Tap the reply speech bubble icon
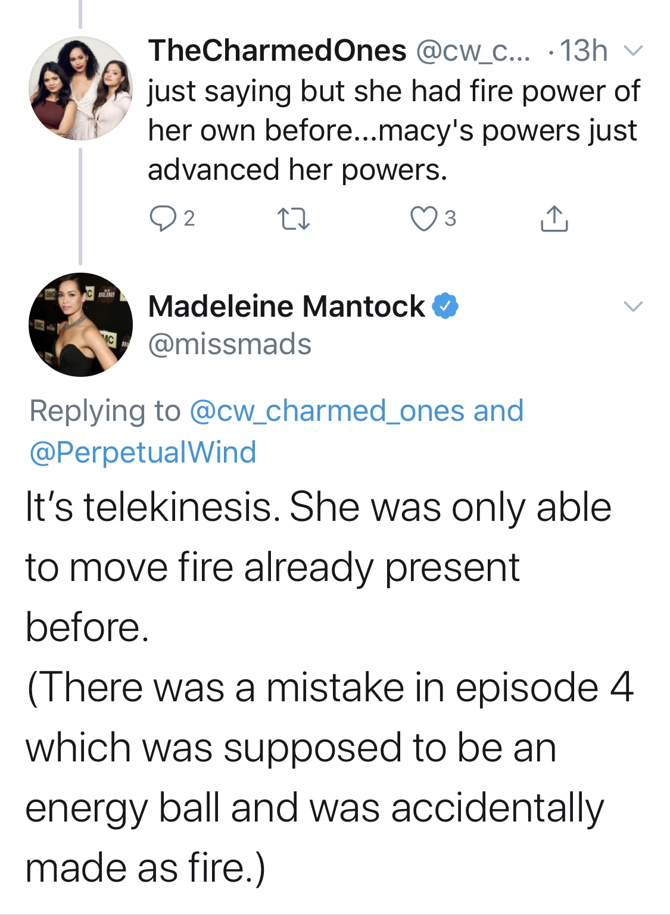Viewport: 670px width, 915px height. [162, 218]
